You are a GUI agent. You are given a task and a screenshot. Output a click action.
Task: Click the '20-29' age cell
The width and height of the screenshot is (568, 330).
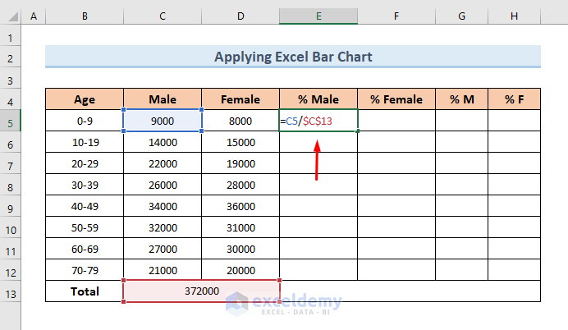85,163
